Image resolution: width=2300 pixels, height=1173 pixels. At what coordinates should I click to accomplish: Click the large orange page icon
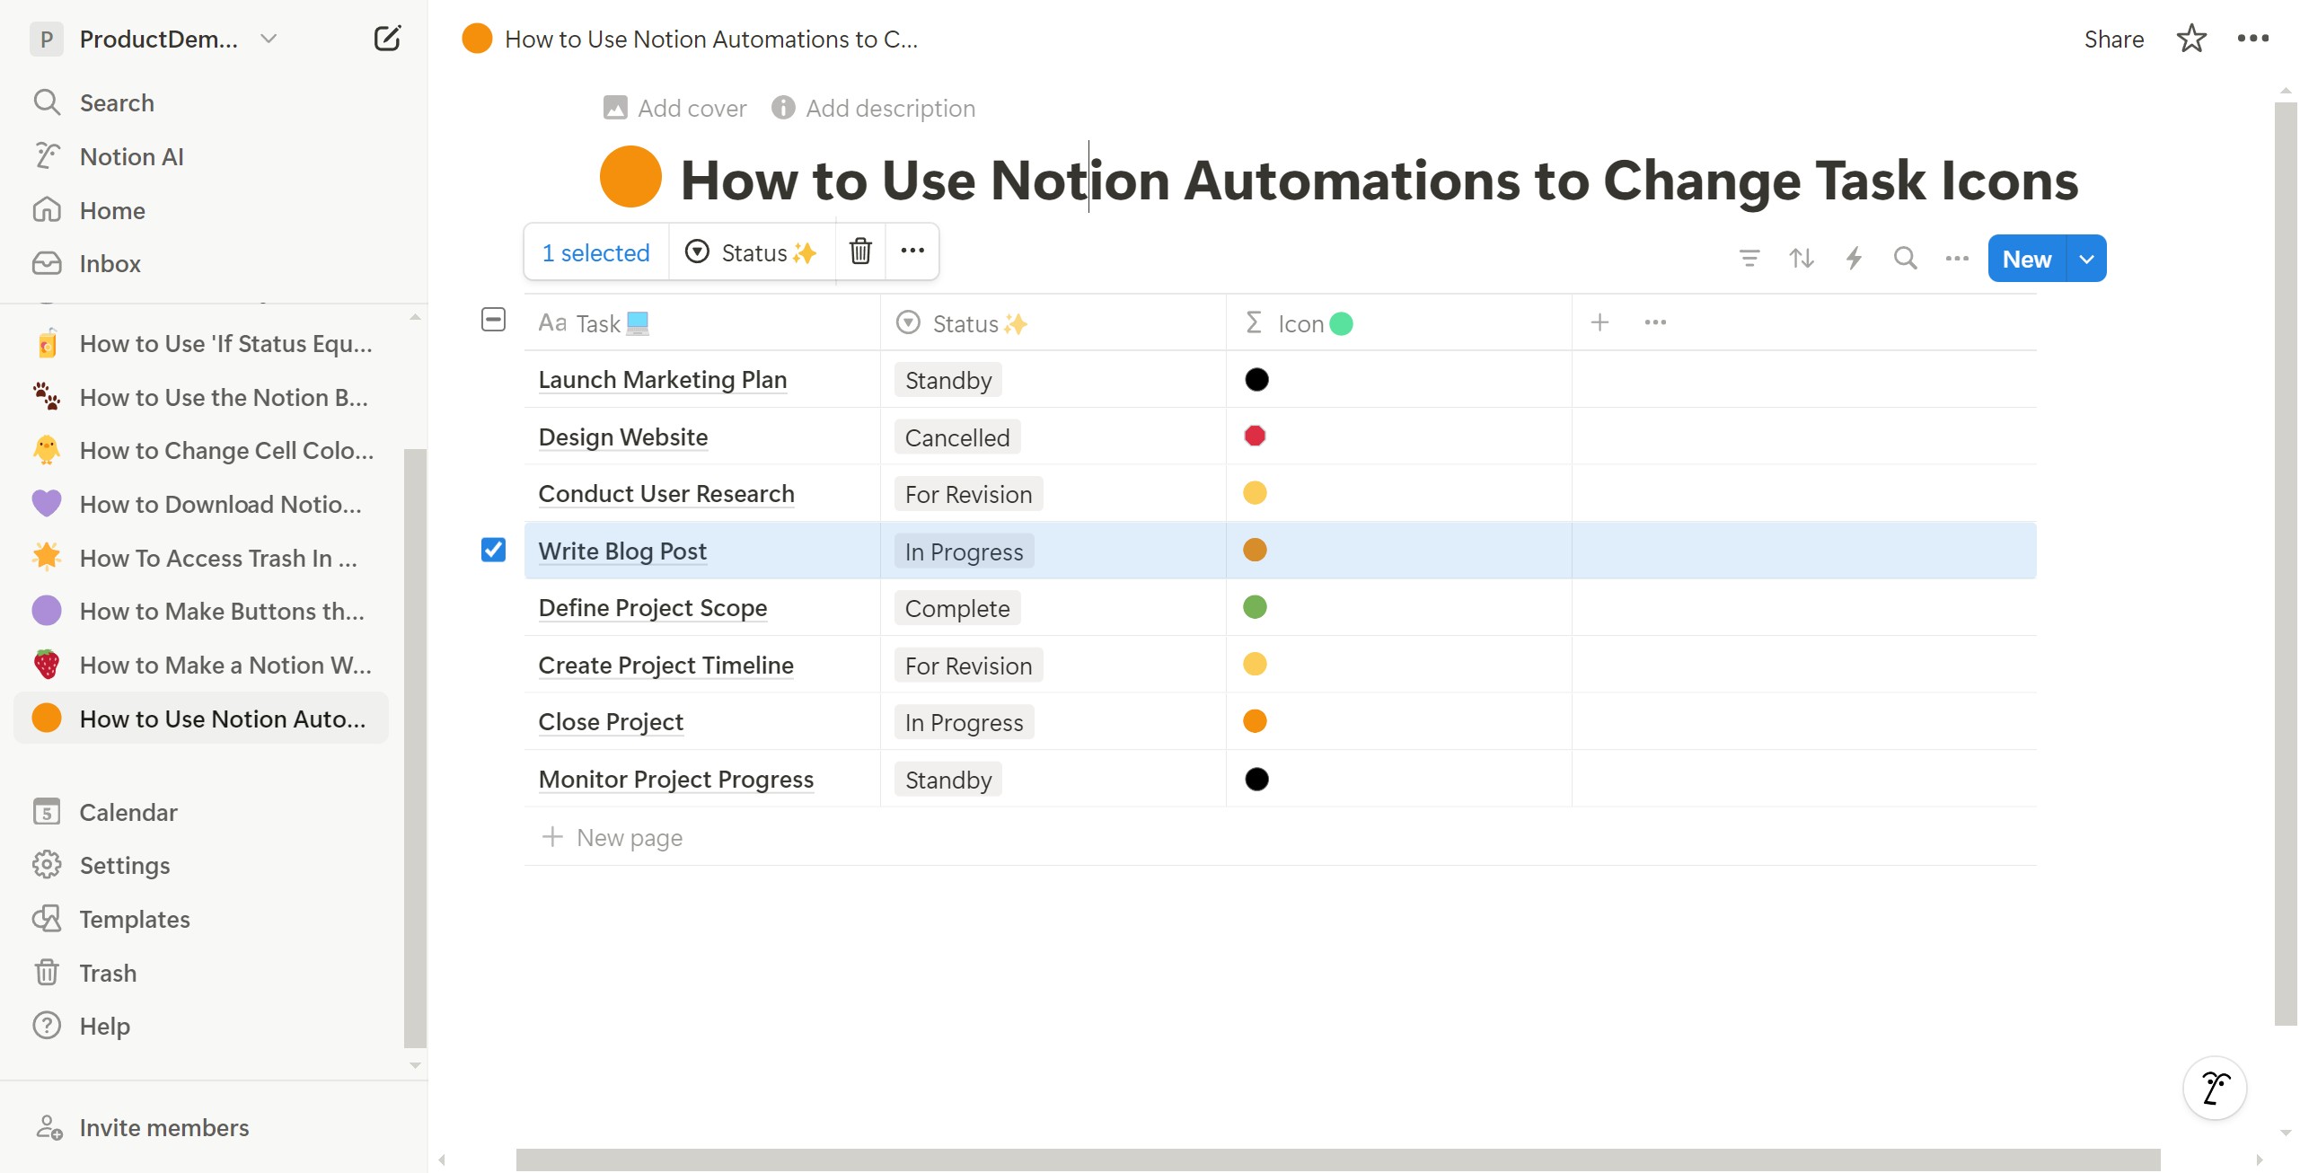[x=630, y=177]
